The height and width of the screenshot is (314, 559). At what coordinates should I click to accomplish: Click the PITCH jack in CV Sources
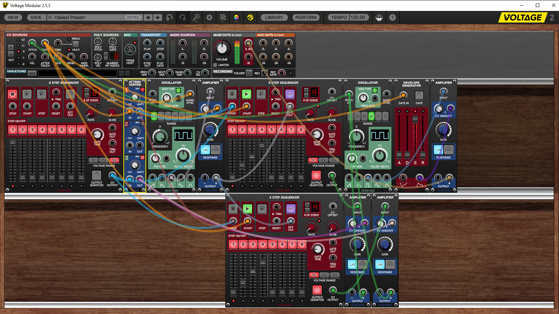coord(32,43)
